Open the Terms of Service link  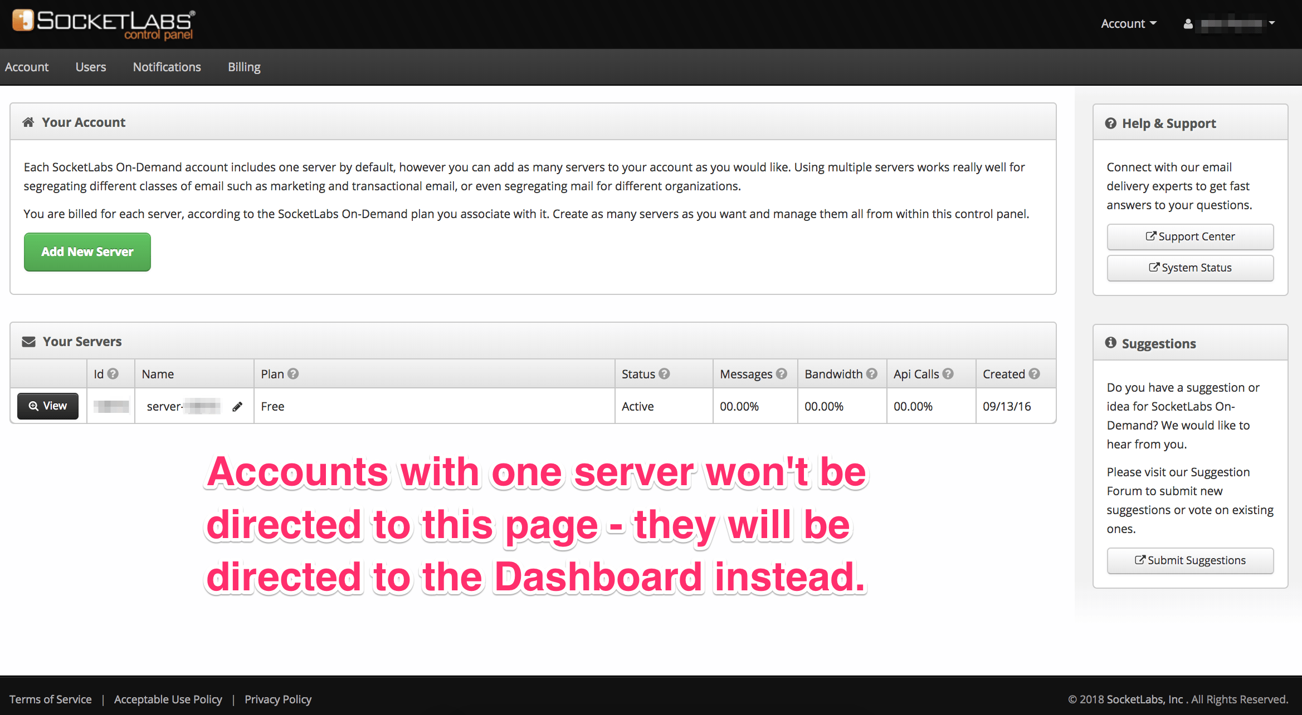point(50,699)
